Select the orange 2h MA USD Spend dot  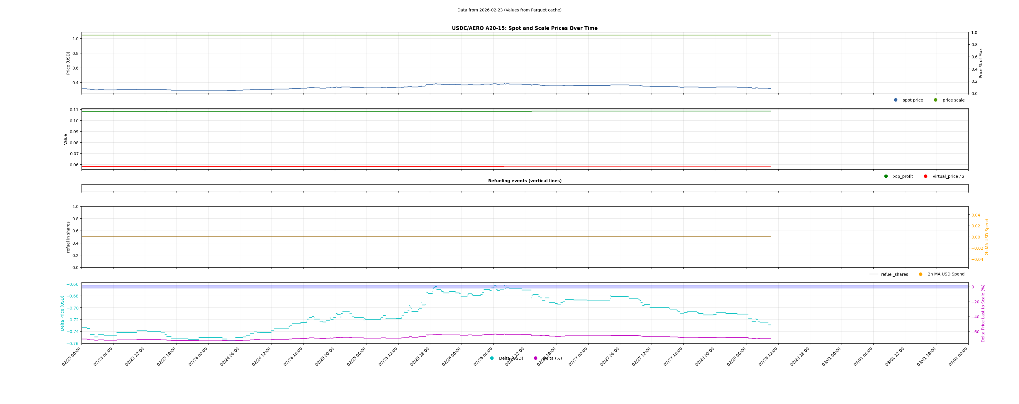(920, 274)
